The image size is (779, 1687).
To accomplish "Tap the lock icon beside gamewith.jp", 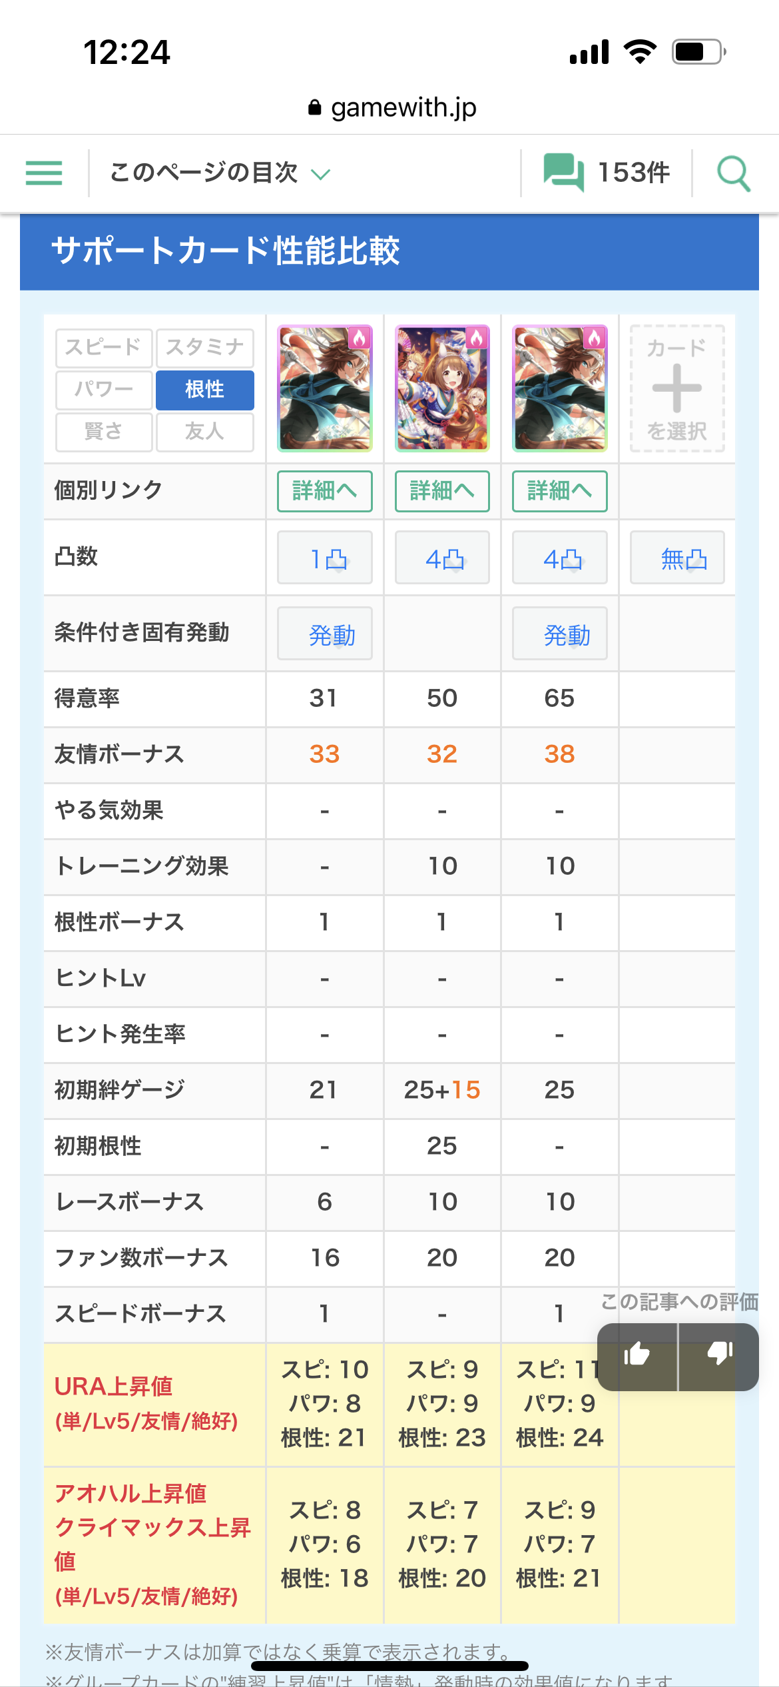I will point(315,107).
